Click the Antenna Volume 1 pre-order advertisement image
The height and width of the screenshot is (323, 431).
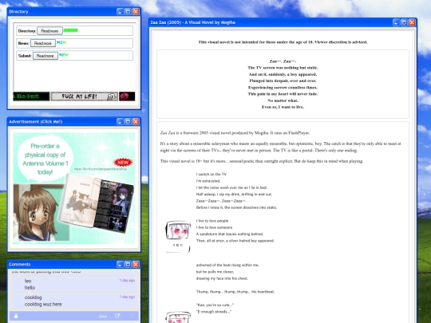(74, 188)
